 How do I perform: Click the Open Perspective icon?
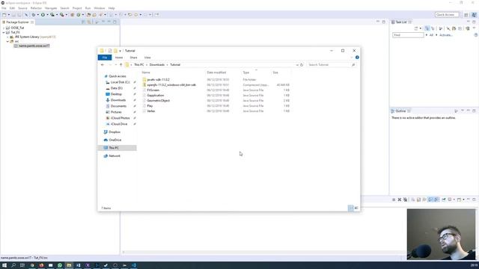point(466,15)
